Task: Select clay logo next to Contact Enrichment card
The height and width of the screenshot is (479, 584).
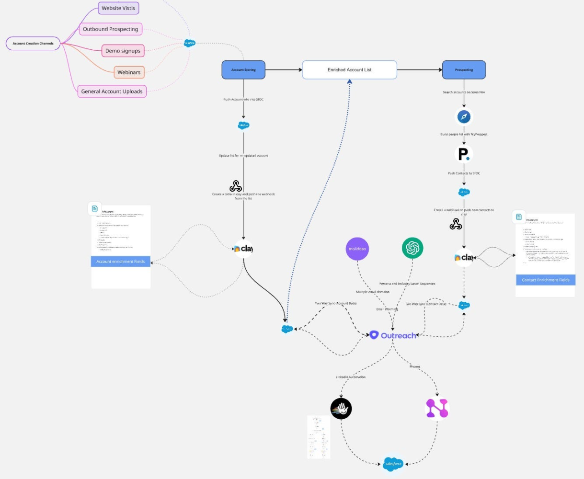Action: point(464,258)
